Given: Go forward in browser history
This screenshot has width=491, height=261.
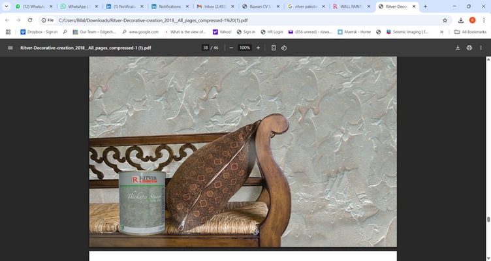Looking at the screenshot, I should click(18, 20).
